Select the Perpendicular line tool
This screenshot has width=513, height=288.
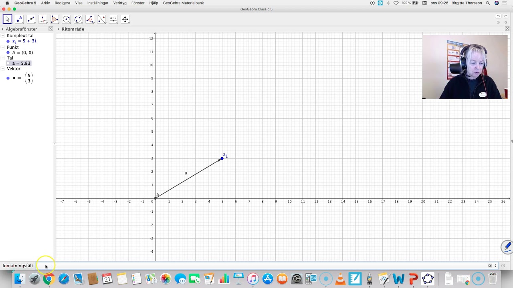(43, 19)
